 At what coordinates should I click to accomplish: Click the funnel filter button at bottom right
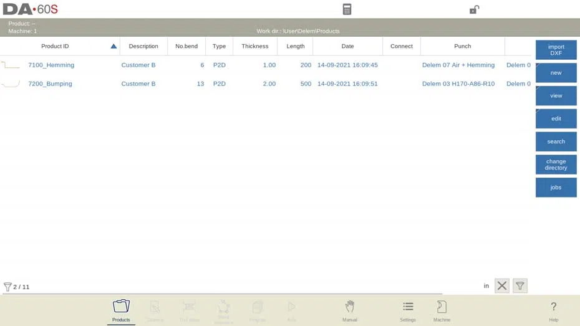click(x=520, y=285)
